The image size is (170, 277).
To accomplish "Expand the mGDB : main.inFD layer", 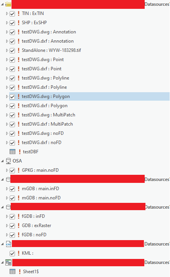I will 7,189.
